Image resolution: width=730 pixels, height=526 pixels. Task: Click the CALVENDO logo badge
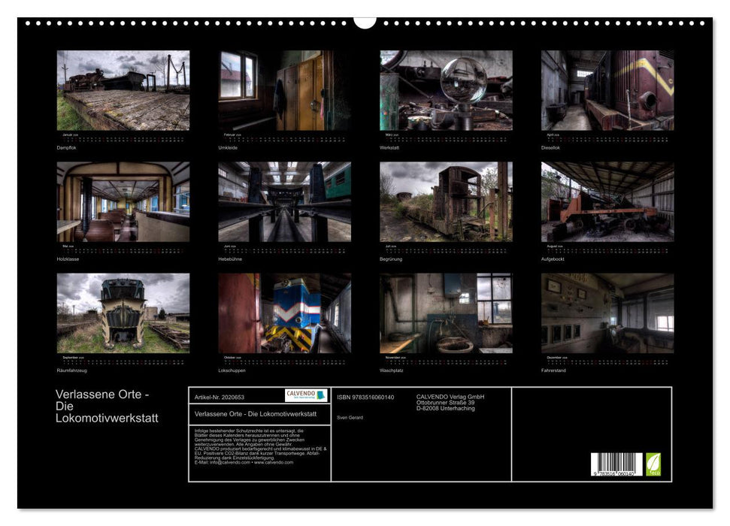coord(306,395)
